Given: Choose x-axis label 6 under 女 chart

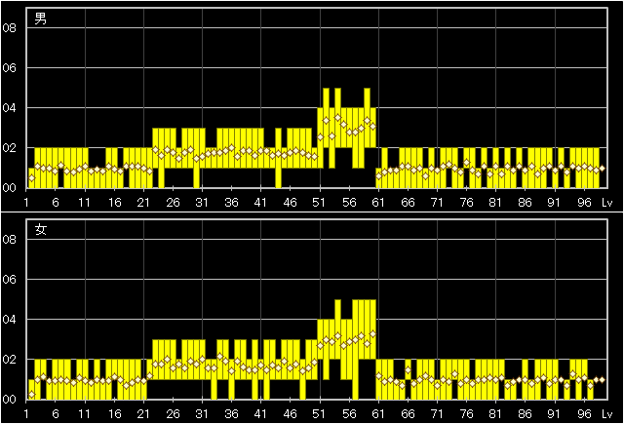Looking at the screenshot, I should point(56,414).
